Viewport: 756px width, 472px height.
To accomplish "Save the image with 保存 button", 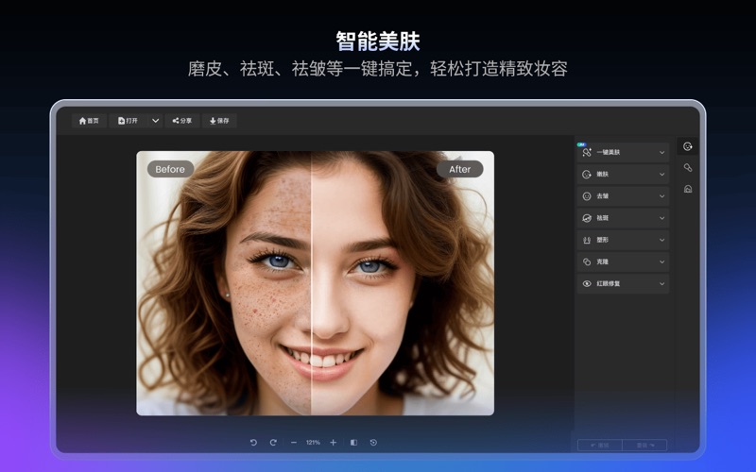I will point(219,121).
